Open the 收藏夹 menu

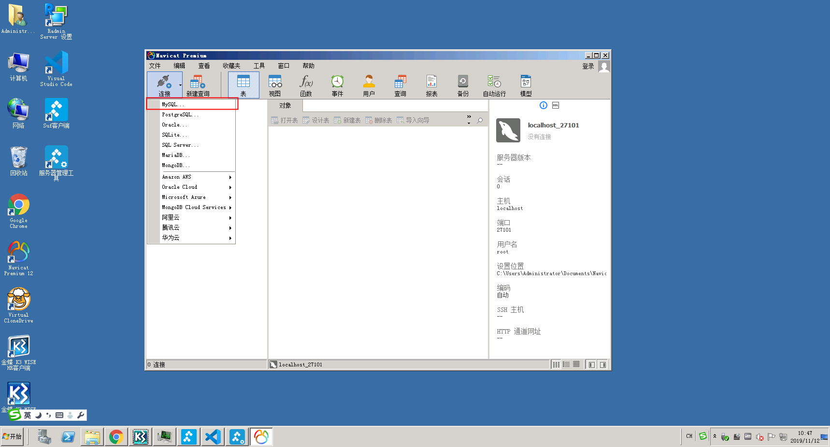coord(231,66)
